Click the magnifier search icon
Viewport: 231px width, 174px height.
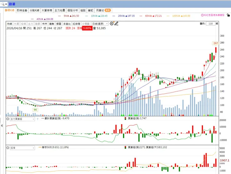3,4
